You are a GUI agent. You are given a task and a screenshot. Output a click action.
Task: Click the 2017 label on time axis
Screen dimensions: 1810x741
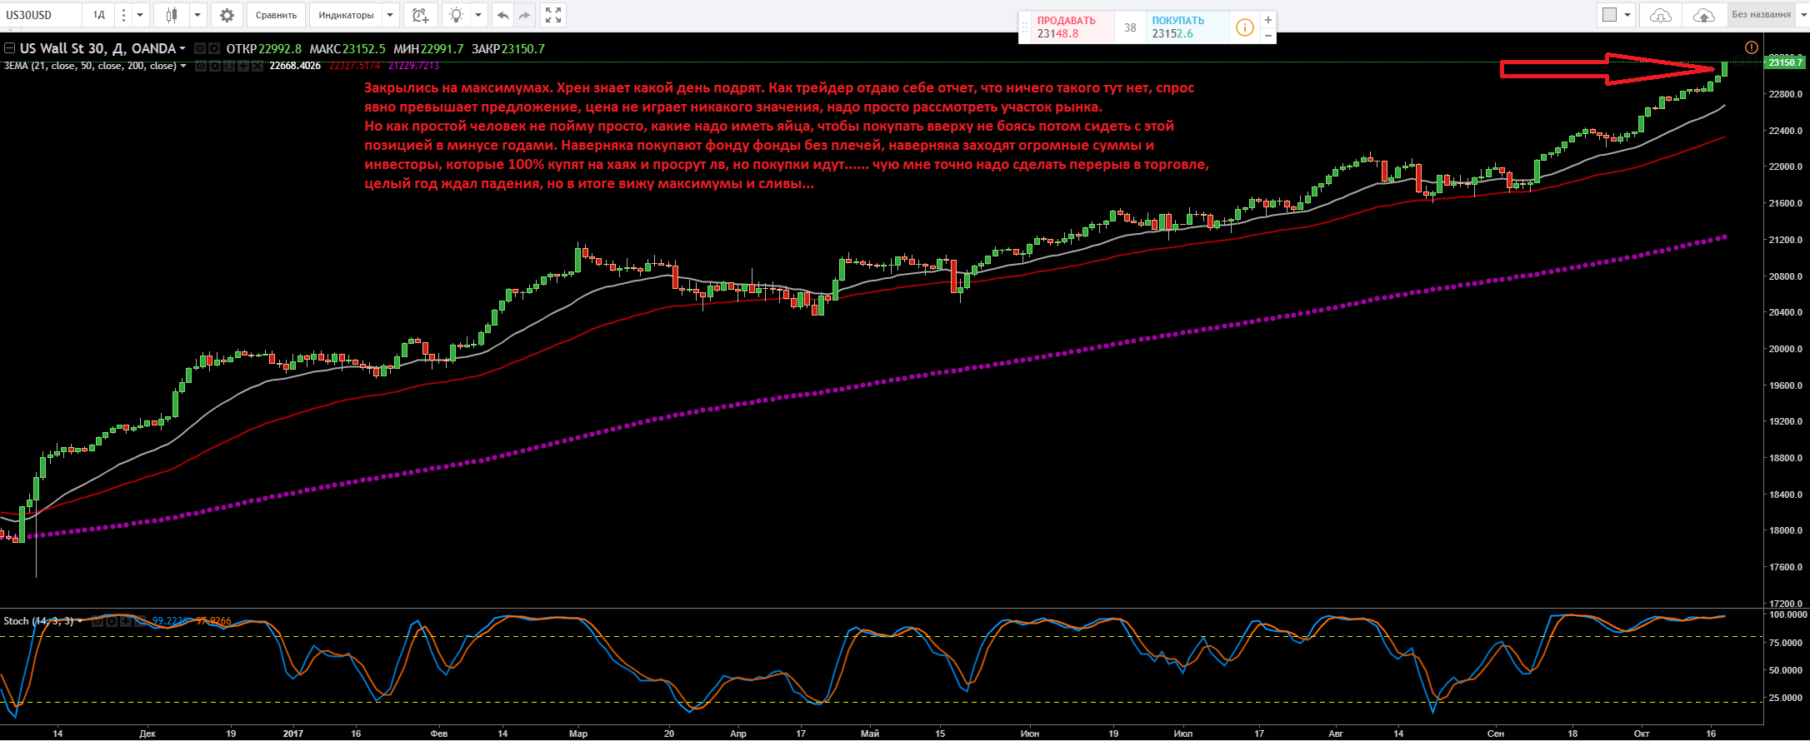[x=293, y=734]
